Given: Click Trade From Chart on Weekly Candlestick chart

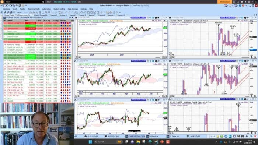Looking at the screenshot, I should 138,18.
